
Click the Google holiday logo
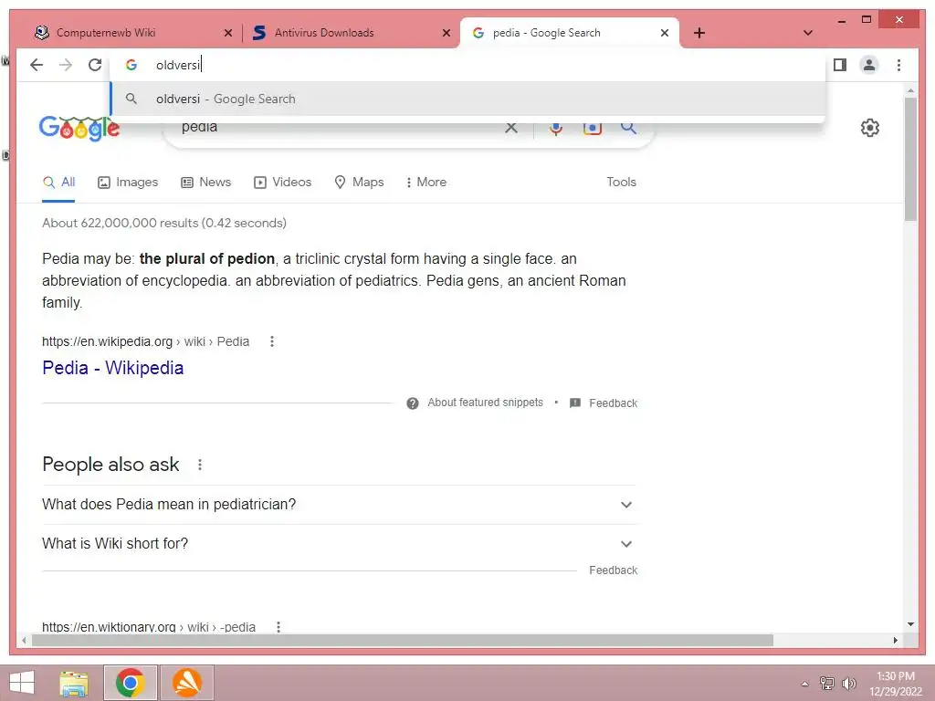point(79,128)
